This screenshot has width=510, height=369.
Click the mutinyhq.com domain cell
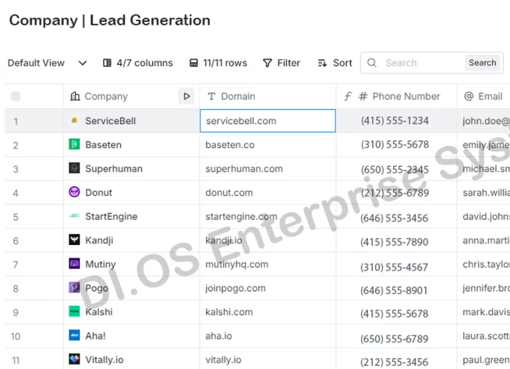tap(268, 264)
